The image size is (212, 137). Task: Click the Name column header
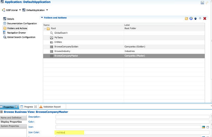tap(83, 25)
